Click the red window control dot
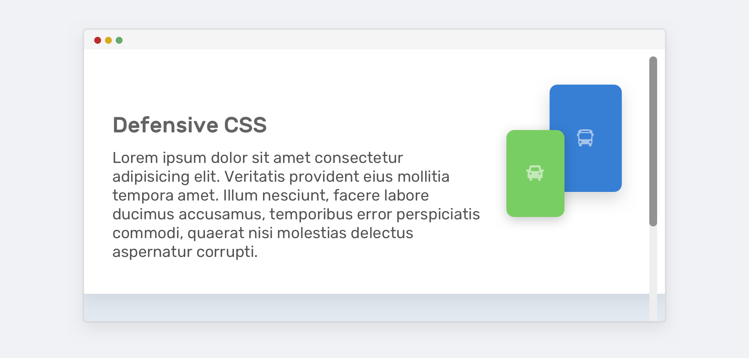The width and height of the screenshot is (749, 358). (x=98, y=40)
